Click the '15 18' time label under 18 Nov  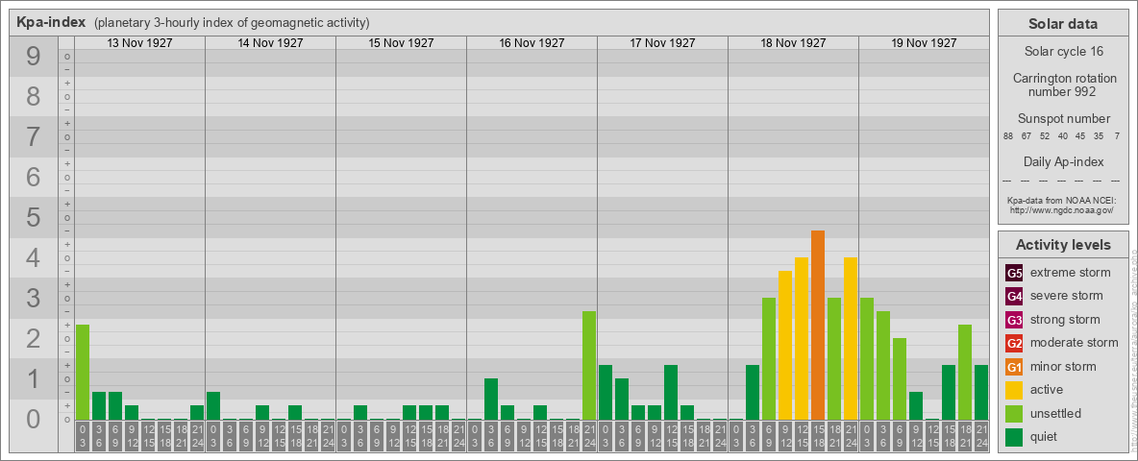point(818,437)
